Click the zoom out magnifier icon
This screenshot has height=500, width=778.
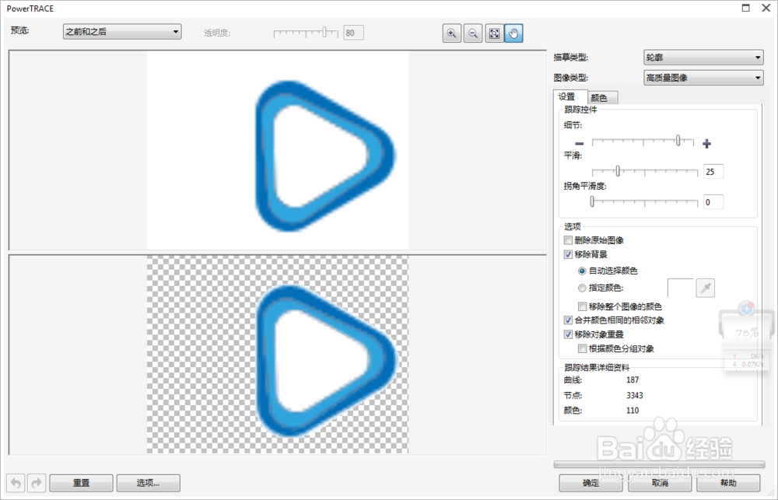tap(473, 33)
